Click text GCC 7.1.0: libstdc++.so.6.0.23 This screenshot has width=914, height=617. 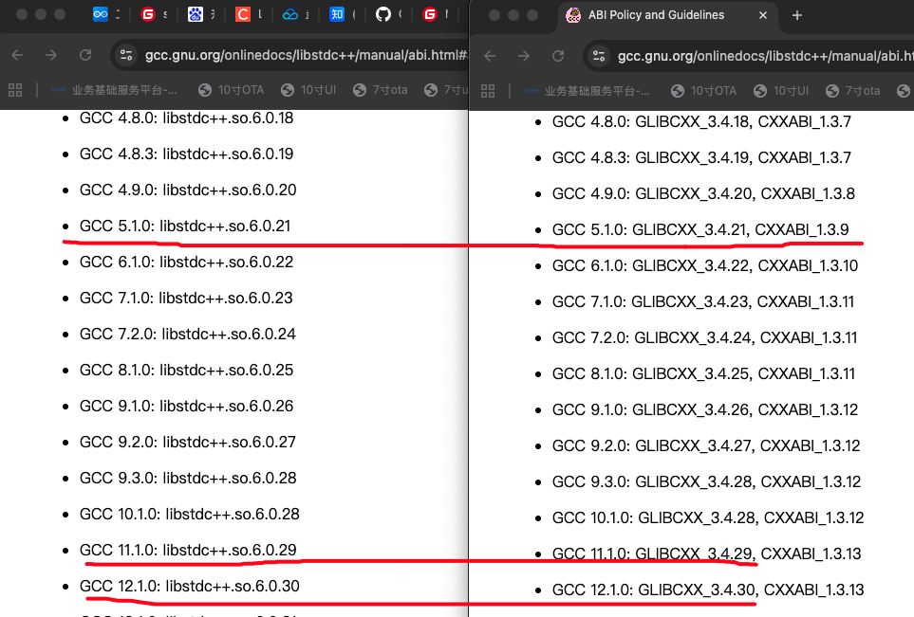pos(187,299)
